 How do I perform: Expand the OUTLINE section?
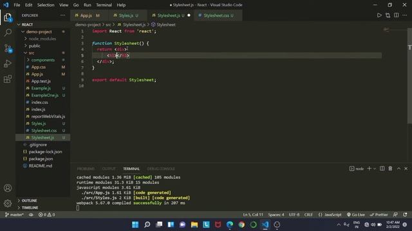click(43, 201)
